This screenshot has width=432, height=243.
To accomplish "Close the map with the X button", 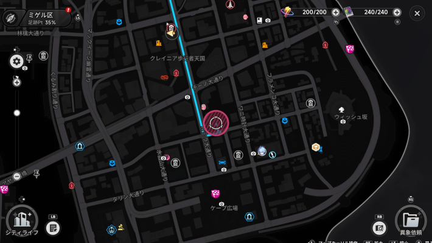I will 417,13.
